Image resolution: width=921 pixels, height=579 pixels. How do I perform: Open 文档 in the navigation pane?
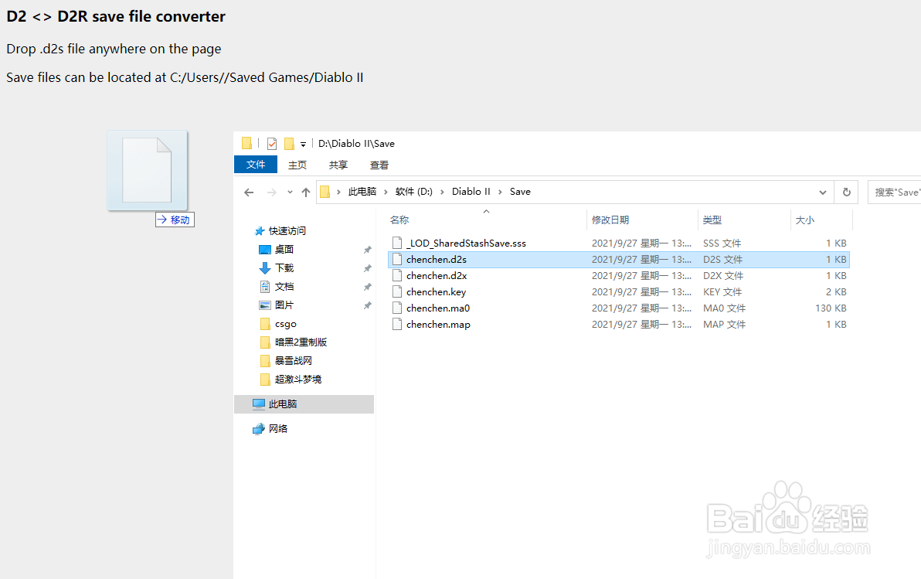pyautogui.click(x=284, y=287)
